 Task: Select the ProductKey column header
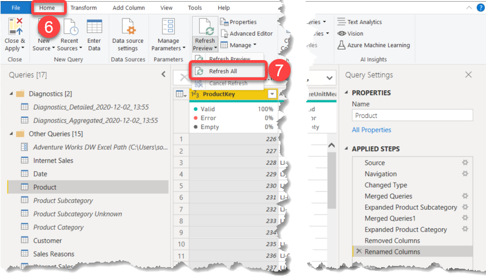click(x=233, y=94)
